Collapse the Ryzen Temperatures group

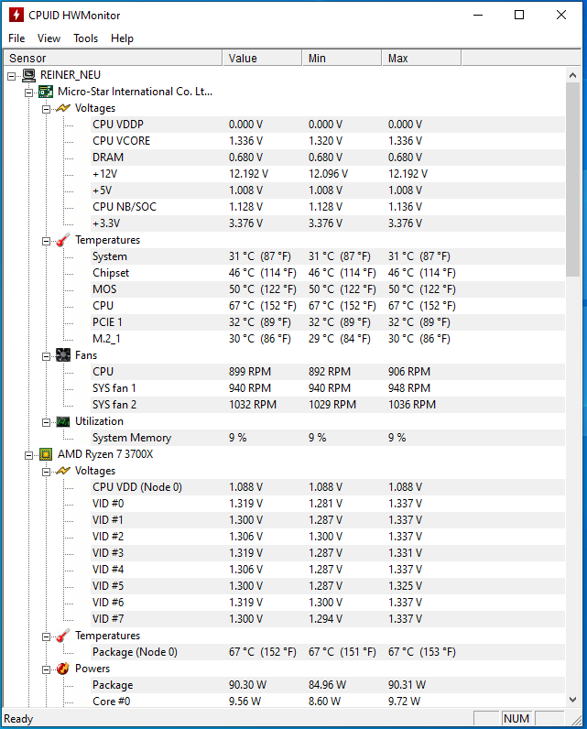tap(46, 637)
